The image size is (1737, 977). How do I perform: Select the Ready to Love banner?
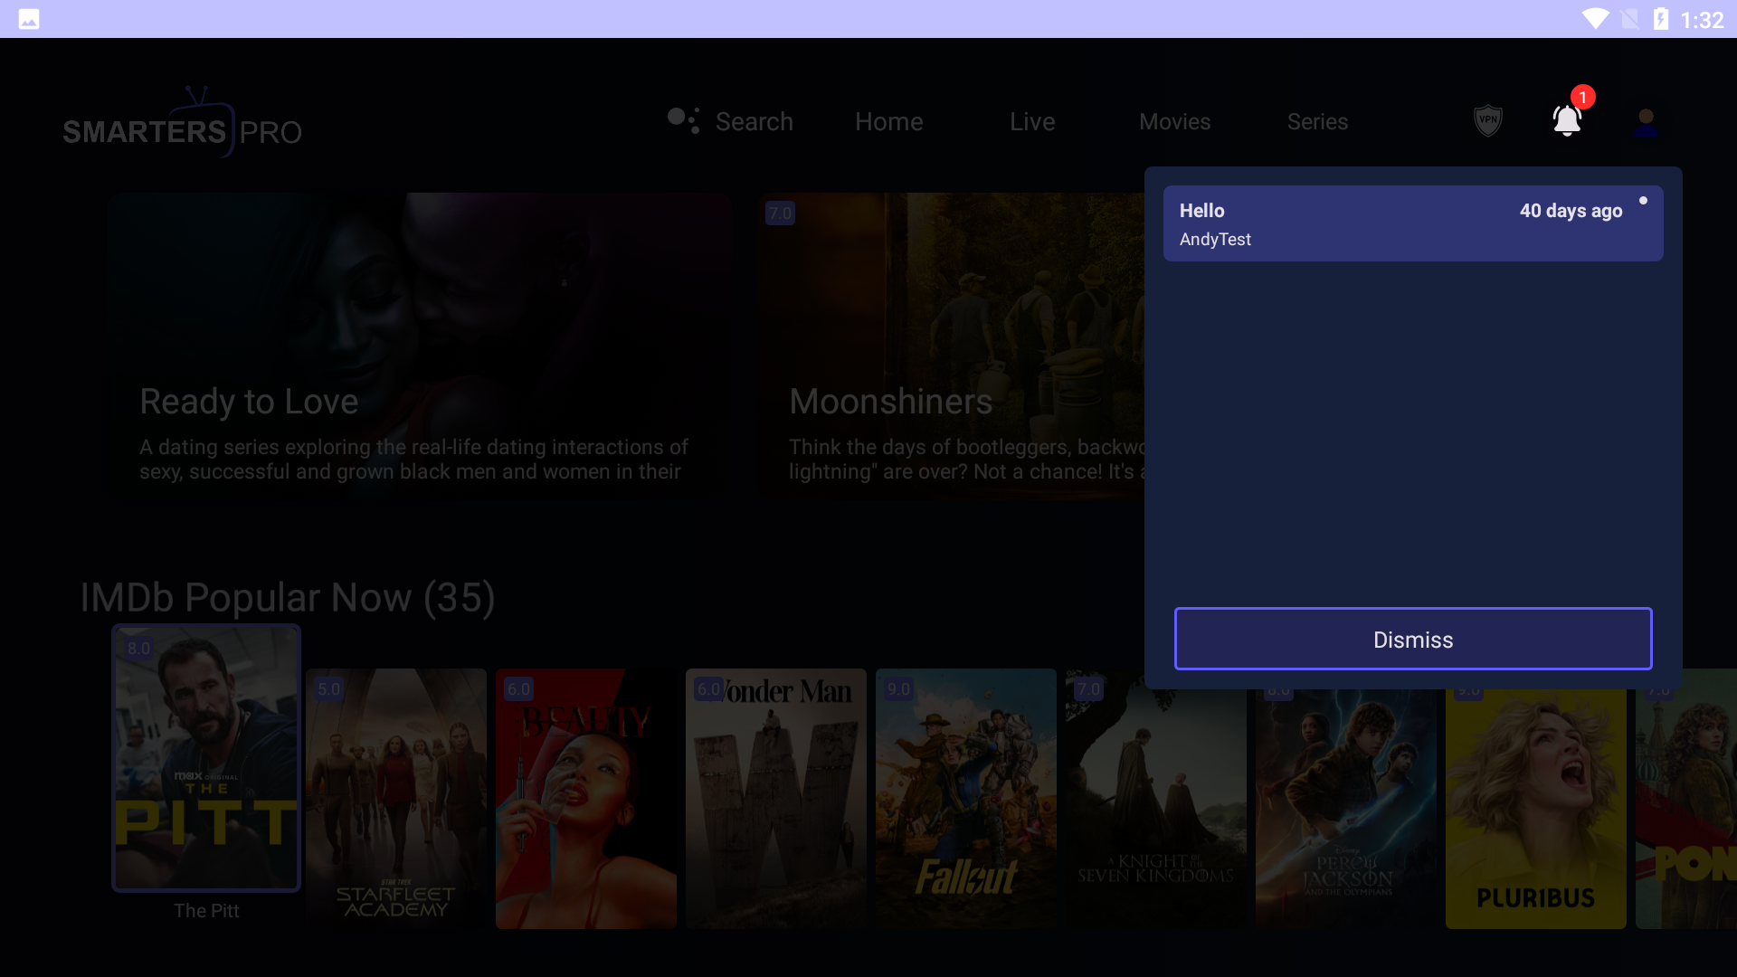pyautogui.click(x=419, y=344)
